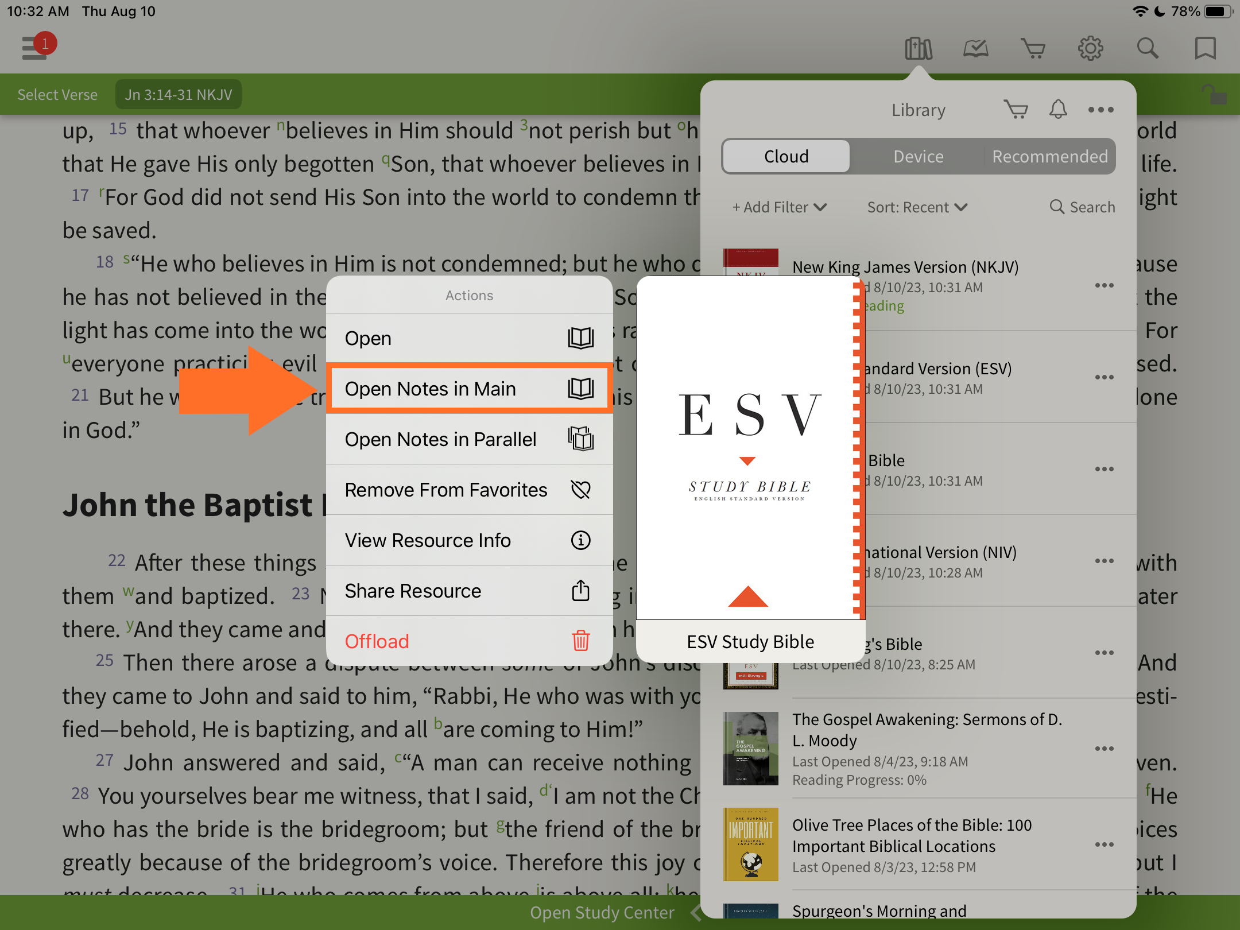Open options for Gospel Awakening row
Image resolution: width=1240 pixels, height=930 pixels.
pyautogui.click(x=1104, y=749)
